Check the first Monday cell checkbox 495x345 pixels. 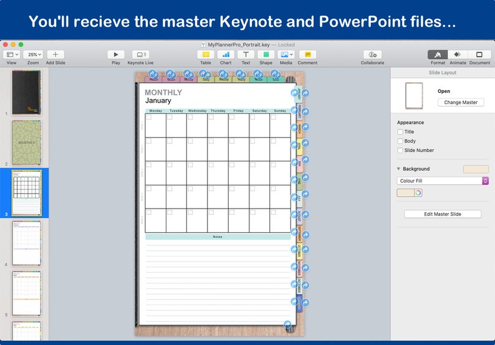(149, 117)
